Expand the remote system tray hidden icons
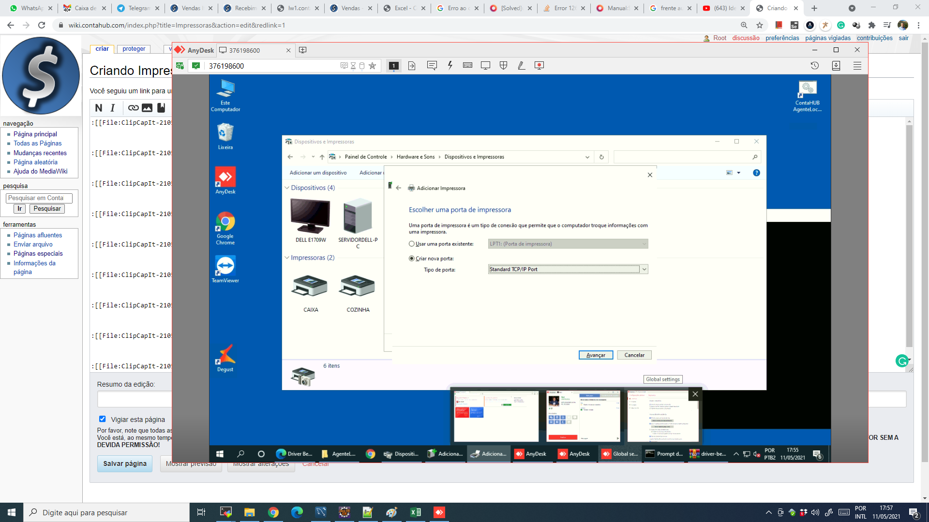Image resolution: width=929 pixels, height=522 pixels. click(x=736, y=454)
